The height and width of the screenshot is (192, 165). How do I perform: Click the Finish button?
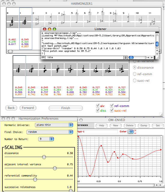[x=66, y=108]
